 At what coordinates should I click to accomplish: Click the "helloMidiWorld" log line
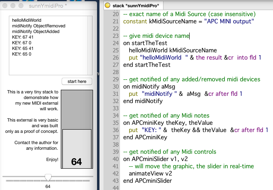[x=27, y=20]
